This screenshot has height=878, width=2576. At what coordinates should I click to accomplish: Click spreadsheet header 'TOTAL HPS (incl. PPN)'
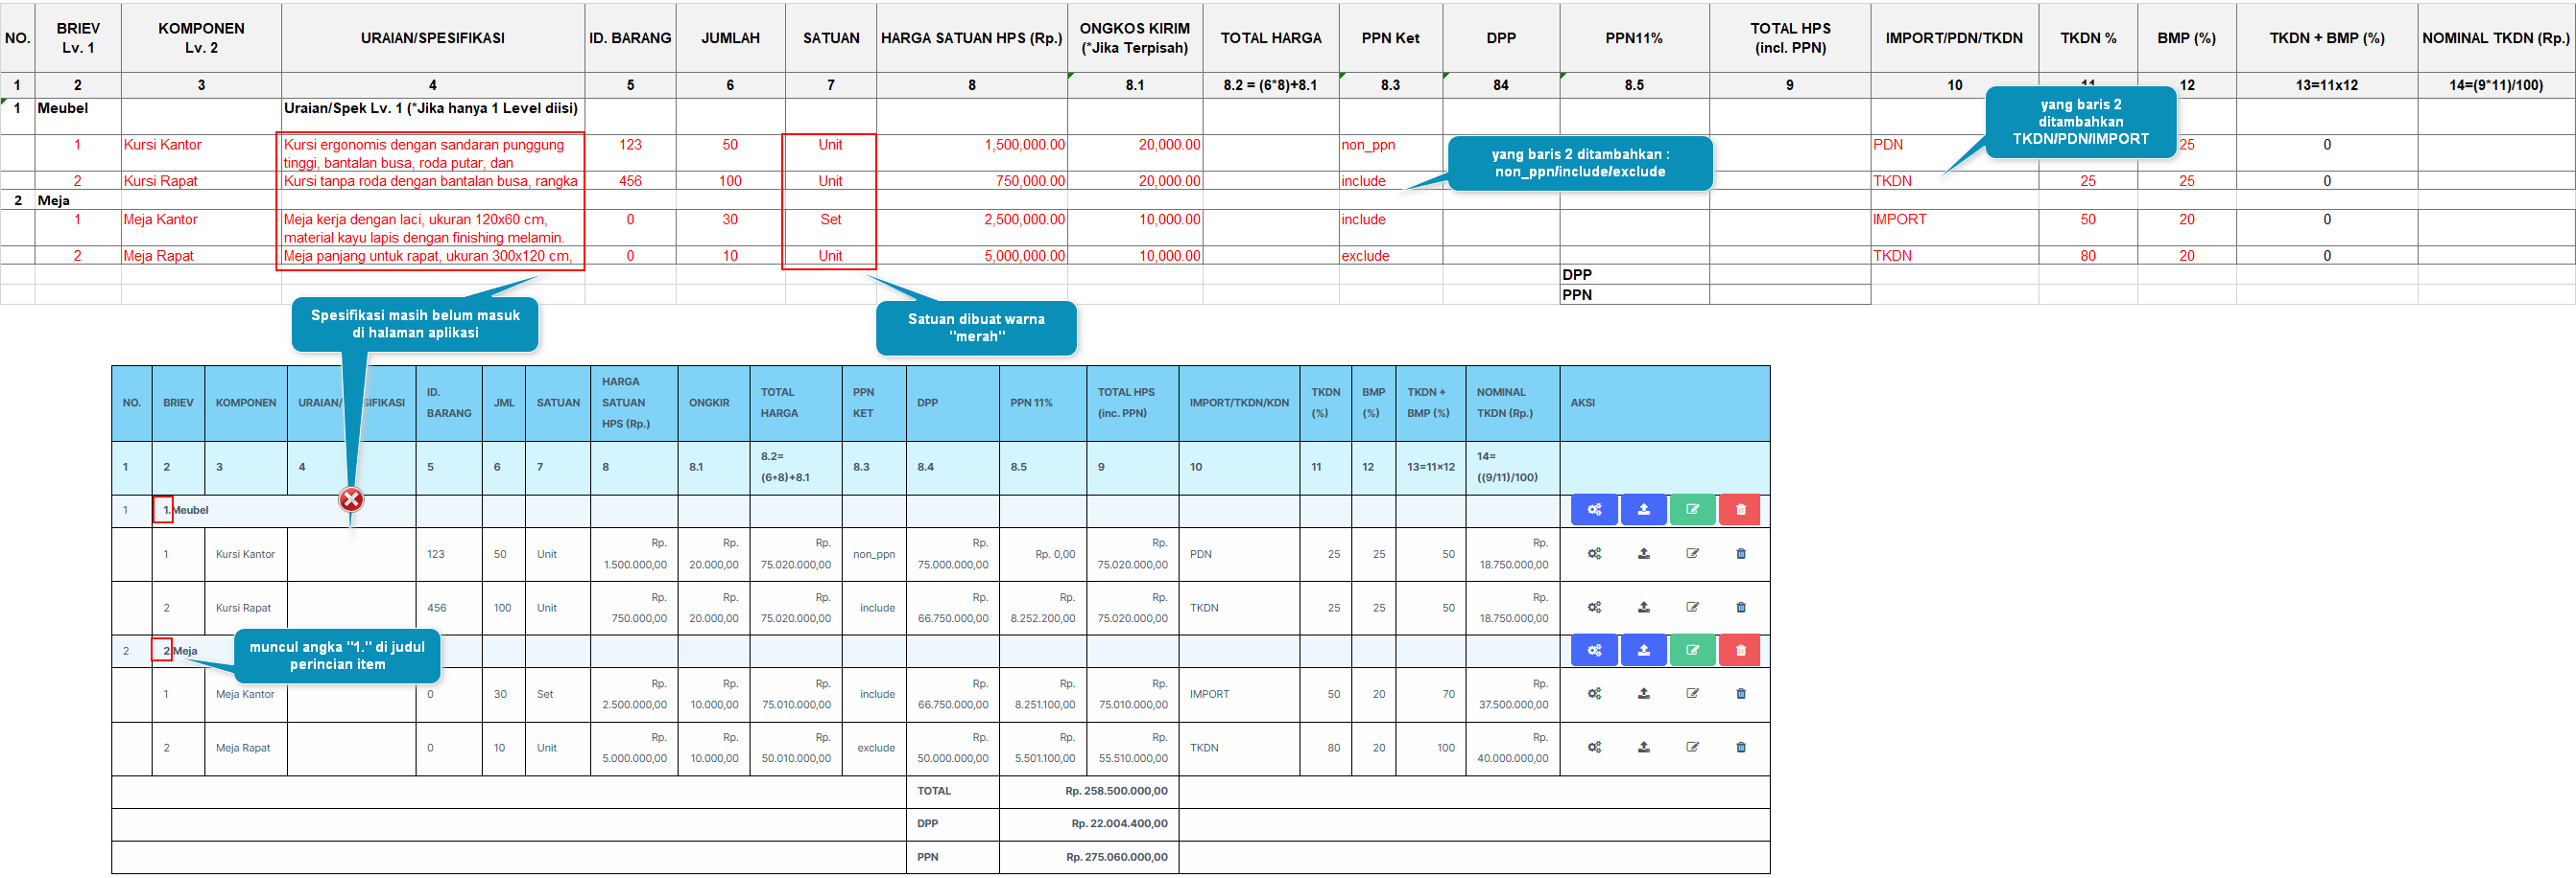pyautogui.click(x=1789, y=38)
